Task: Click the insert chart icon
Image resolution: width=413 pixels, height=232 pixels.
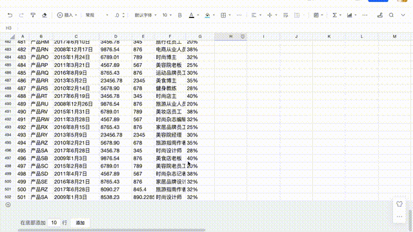Action: point(350,15)
